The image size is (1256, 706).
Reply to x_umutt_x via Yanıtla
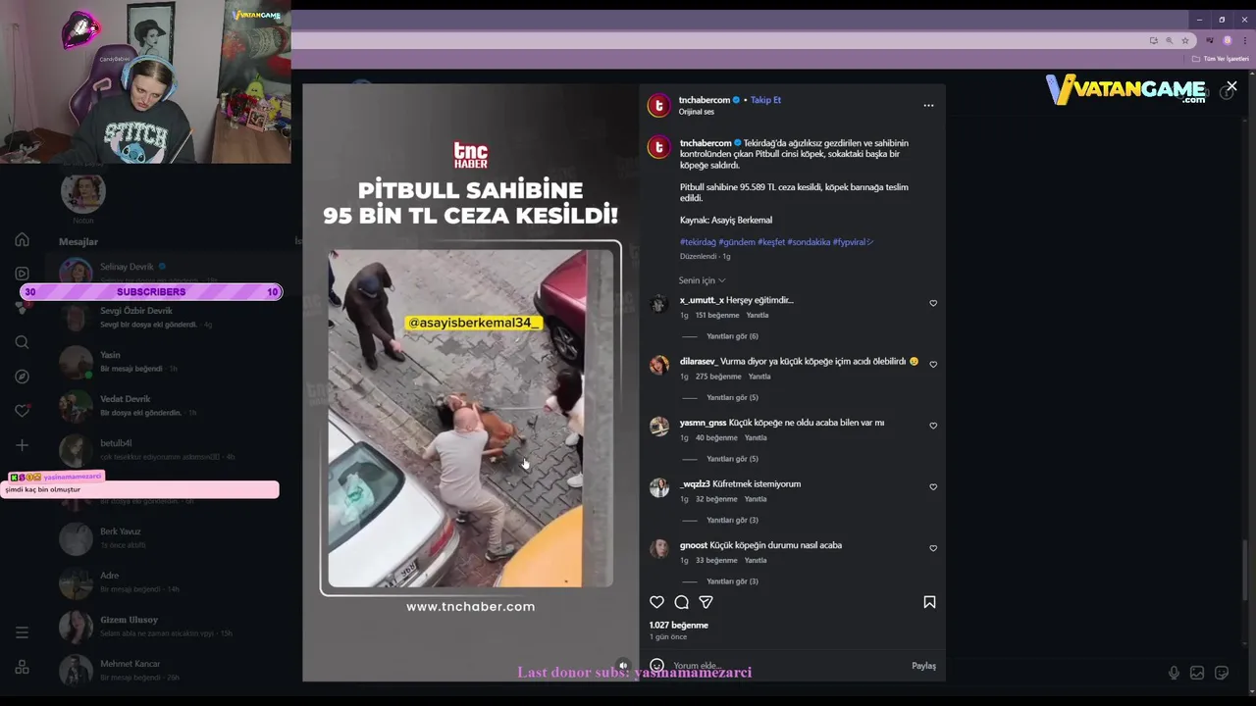point(757,315)
